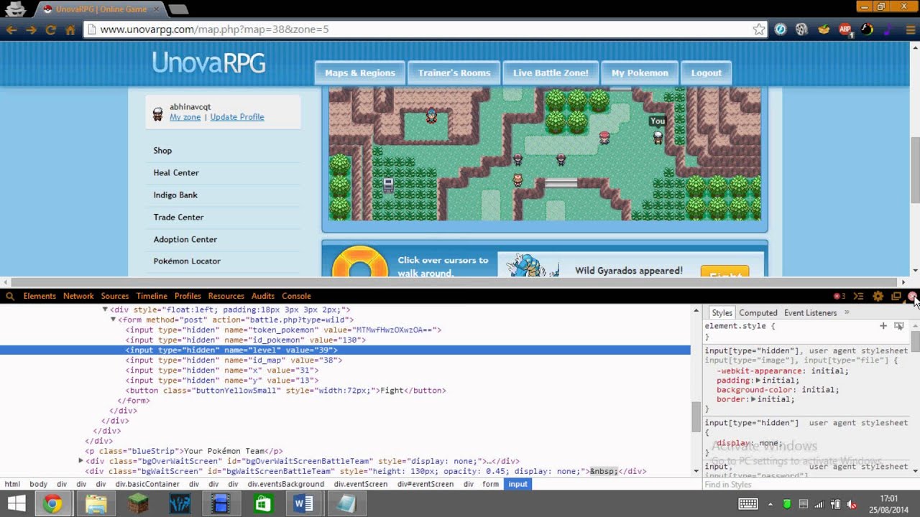
Task: Open the Timeline panel
Action: [152, 296]
